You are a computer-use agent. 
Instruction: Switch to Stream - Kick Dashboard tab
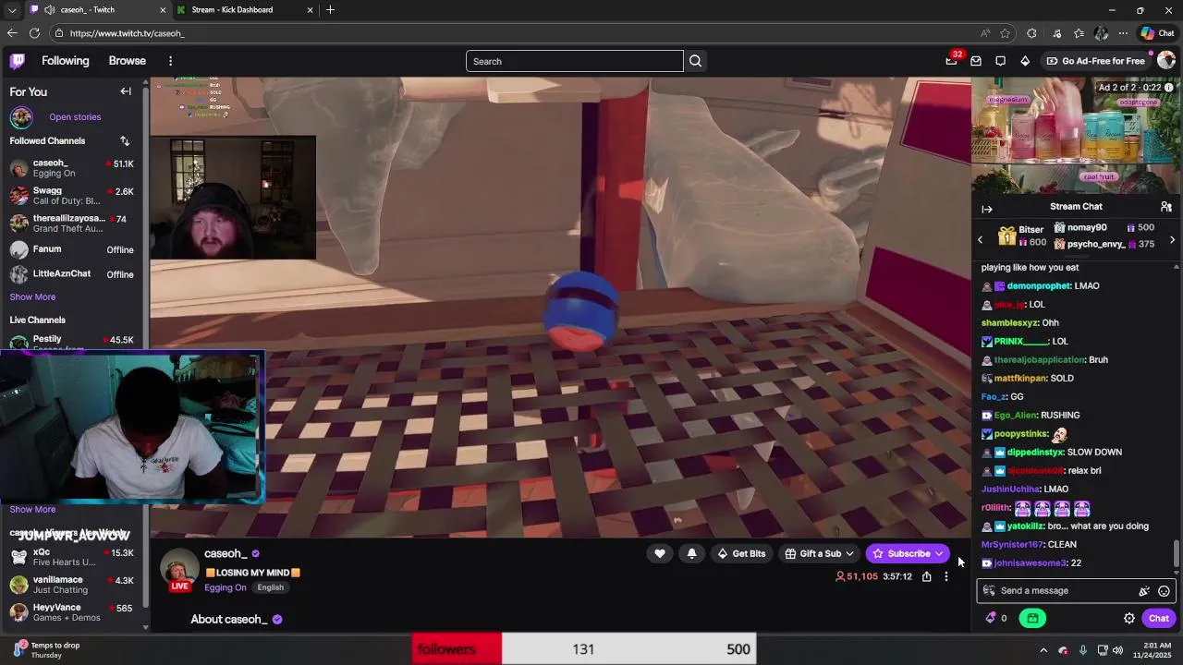pyautogui.click(x=246, y=10)
